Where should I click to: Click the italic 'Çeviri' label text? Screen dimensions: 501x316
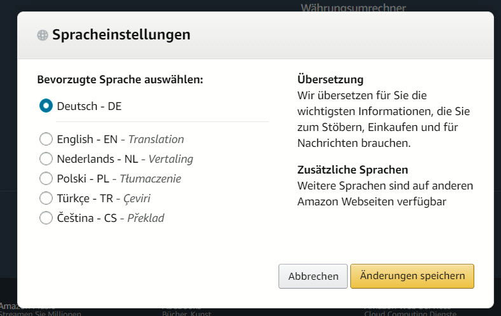coord(137,198)
